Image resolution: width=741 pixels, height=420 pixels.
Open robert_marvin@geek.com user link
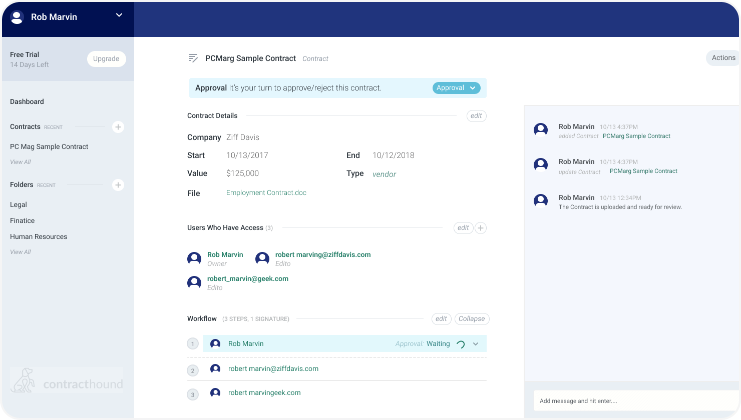click(248, 278)
